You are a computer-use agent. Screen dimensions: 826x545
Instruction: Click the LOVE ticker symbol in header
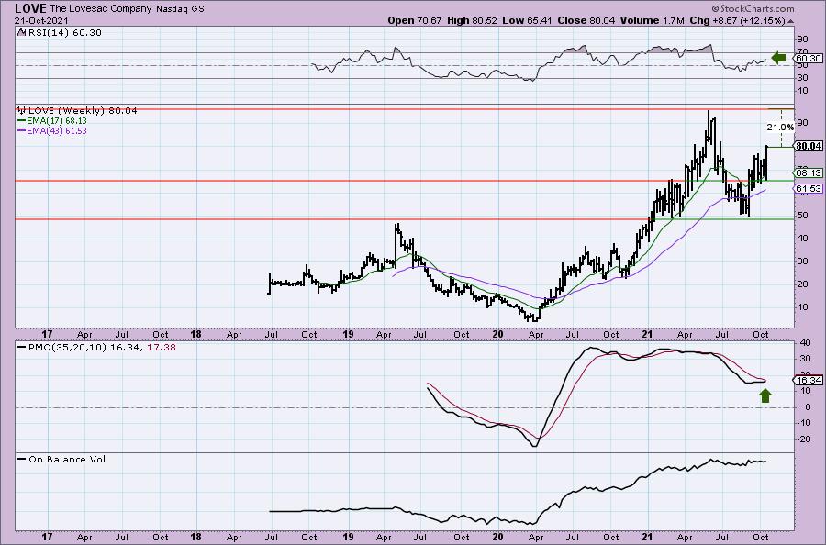pos(30,8)
